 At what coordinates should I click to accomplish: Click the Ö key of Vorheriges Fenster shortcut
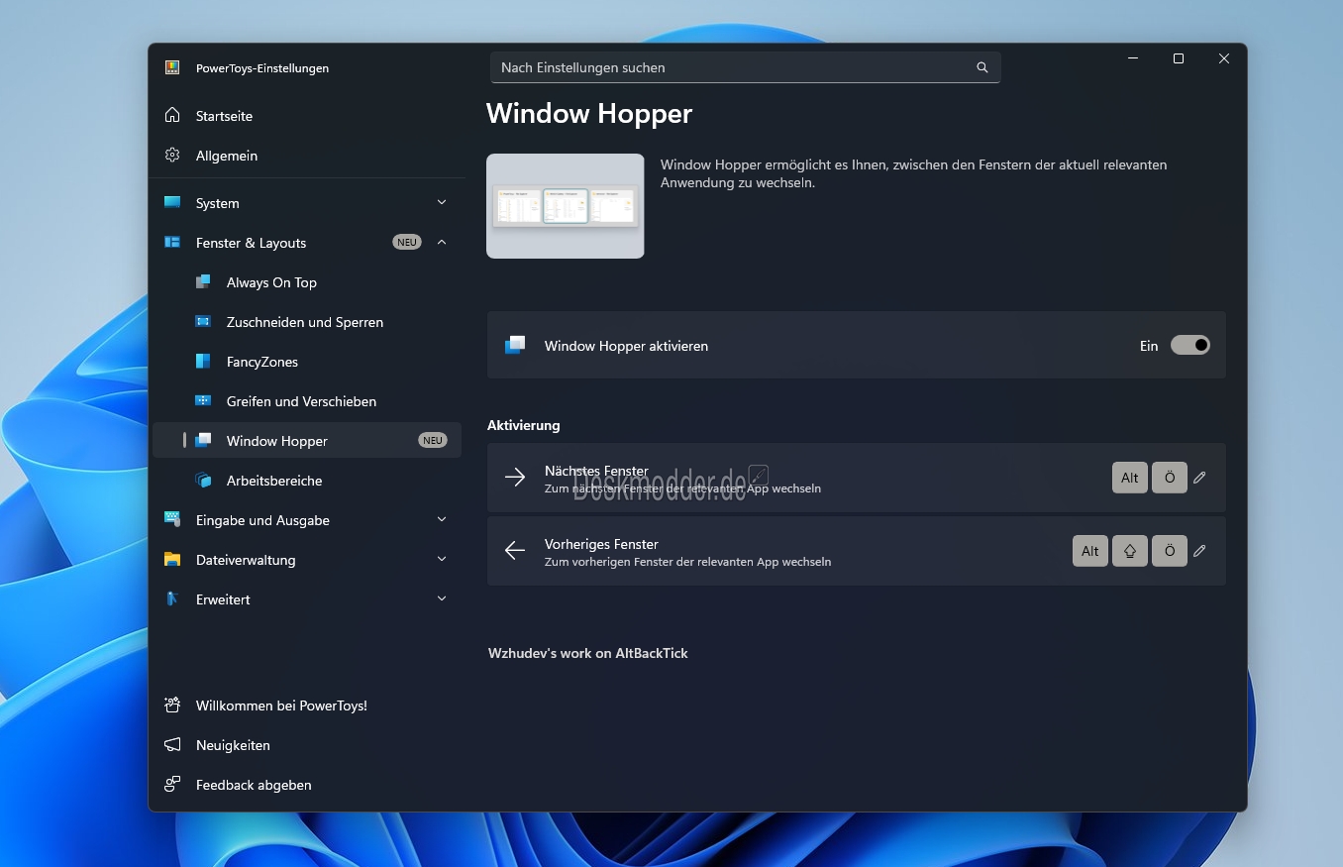point(1170,551)
